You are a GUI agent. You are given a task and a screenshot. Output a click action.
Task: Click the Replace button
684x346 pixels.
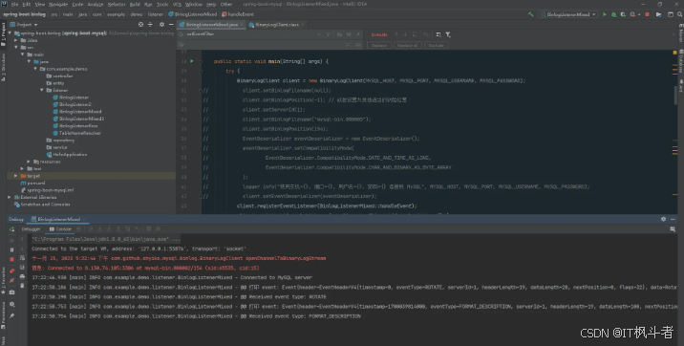tap(379, 45)
